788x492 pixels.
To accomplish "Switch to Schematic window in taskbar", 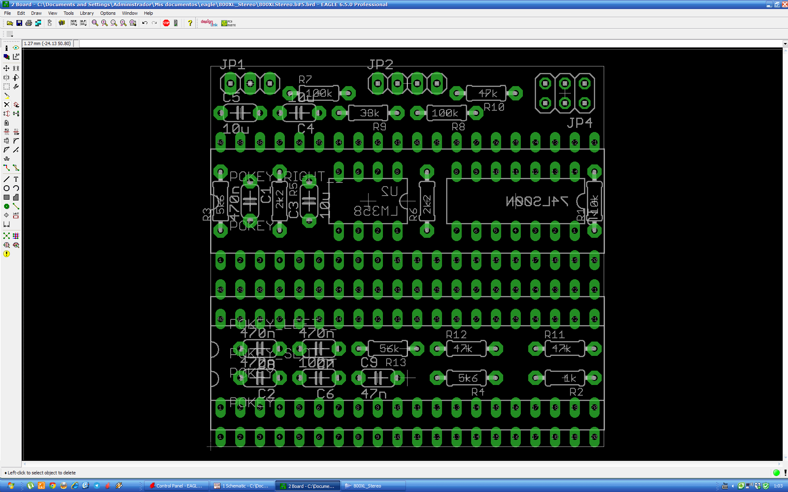I will pyautogui.click(x=242, y=486).
